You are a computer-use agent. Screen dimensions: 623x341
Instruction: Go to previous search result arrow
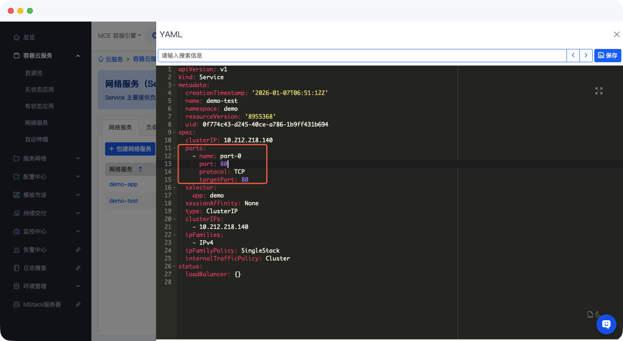[573, 56]
